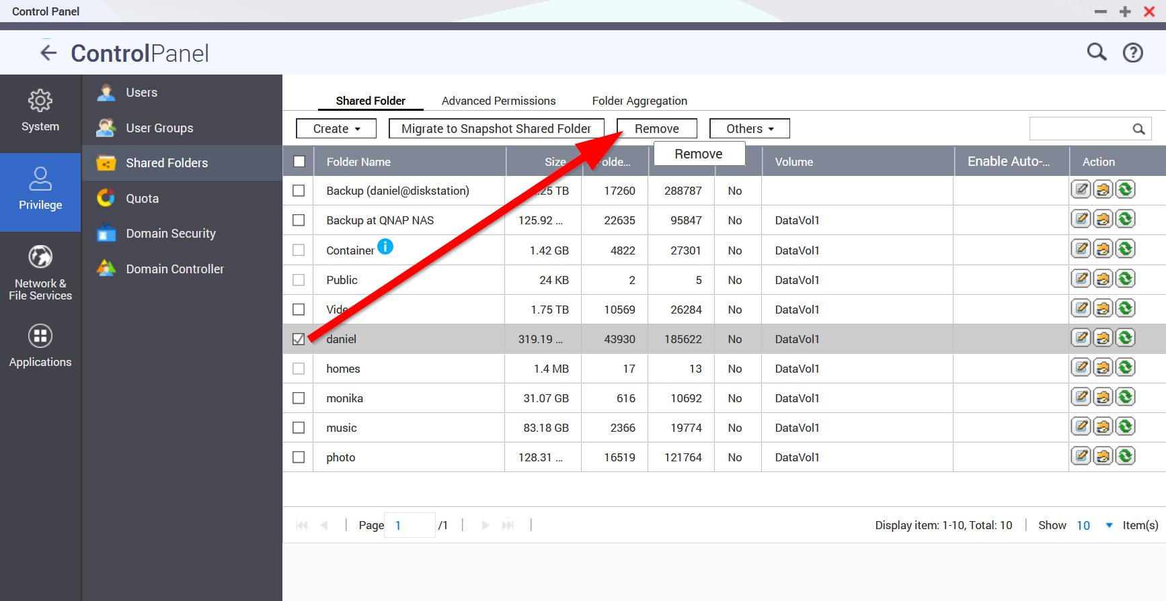Jump to first page of folder list
The width and height of the screenshot is (1166, 601).
click(302, 525)
